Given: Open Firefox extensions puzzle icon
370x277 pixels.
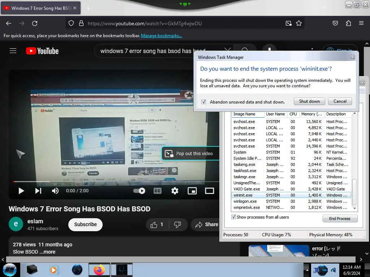Looking at the screenshot, I should pyautogui.click(x=348, y=23).
